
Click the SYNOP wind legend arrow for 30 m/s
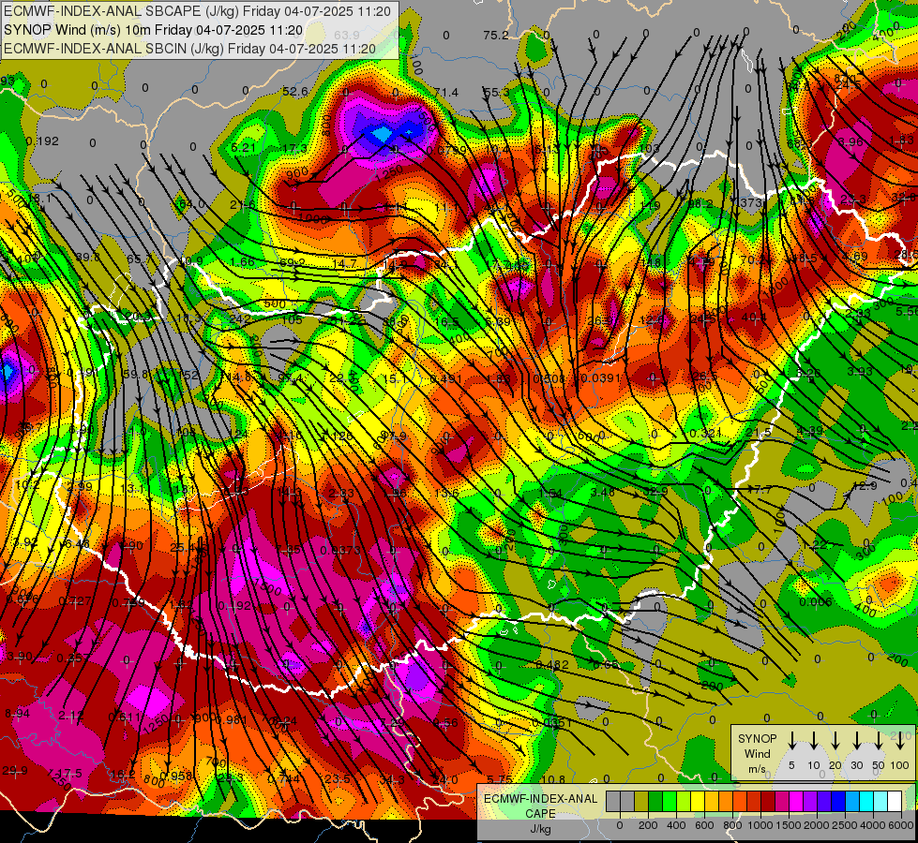point(856,740)
